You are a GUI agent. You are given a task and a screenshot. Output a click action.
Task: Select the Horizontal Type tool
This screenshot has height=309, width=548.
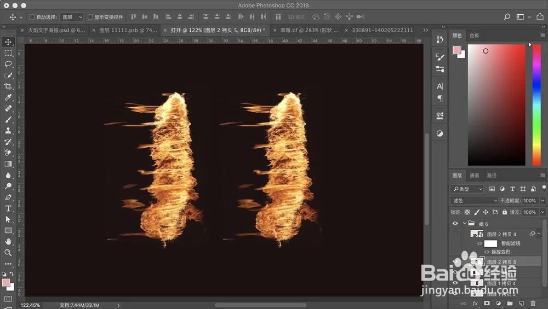tap(8, 208)
